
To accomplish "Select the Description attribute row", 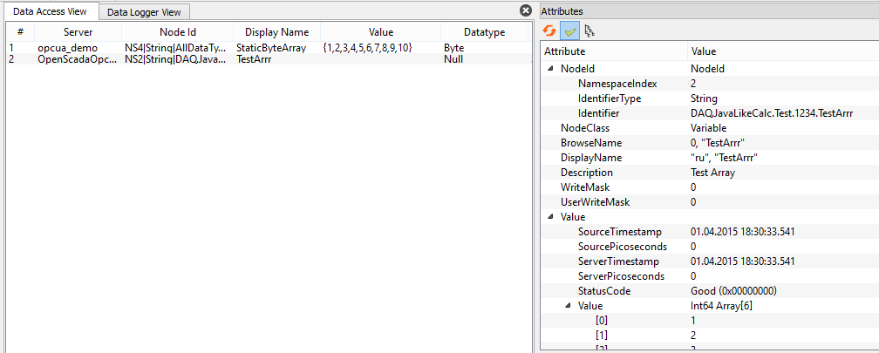I will (587, 173).
